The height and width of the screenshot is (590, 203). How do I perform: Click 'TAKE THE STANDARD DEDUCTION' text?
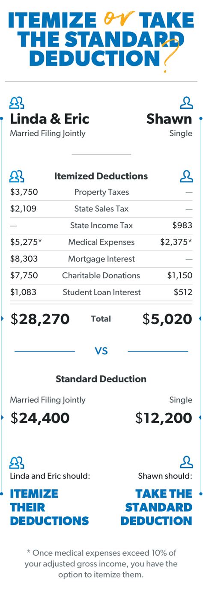pos(156,507)
